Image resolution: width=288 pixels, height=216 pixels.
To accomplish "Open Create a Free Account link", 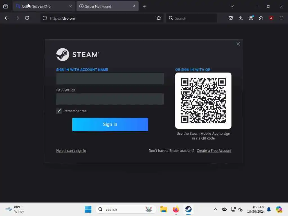I will [x=214, y=151].
